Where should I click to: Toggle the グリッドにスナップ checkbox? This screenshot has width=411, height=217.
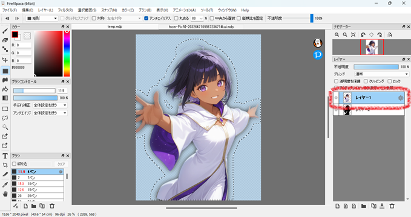pyautogui.click(x=62, y=18)
